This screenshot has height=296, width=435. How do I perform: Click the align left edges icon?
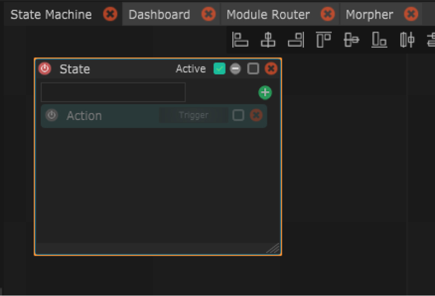coord(240,40)
